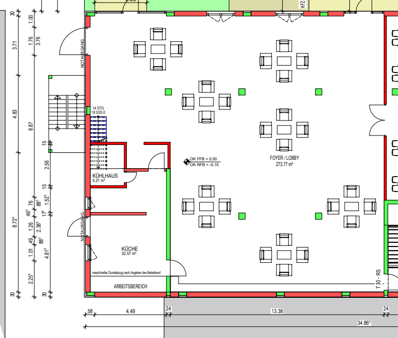Click the 1.76 dimension value
The width and height of the screenshot is (398, 338).
(31, 41)
